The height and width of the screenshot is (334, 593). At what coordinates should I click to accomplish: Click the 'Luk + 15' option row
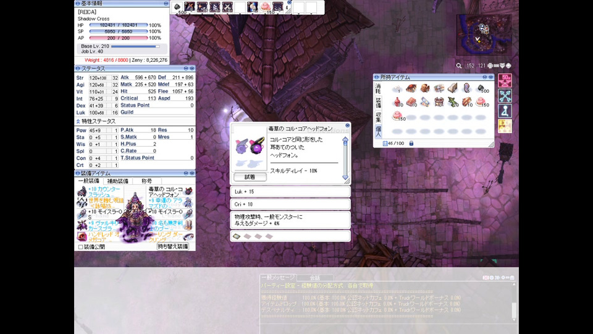(290, 192)
